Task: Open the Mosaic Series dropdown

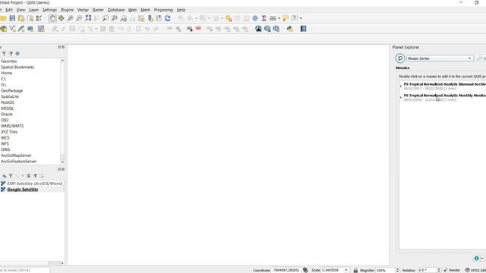Action: tap(440, 58)
